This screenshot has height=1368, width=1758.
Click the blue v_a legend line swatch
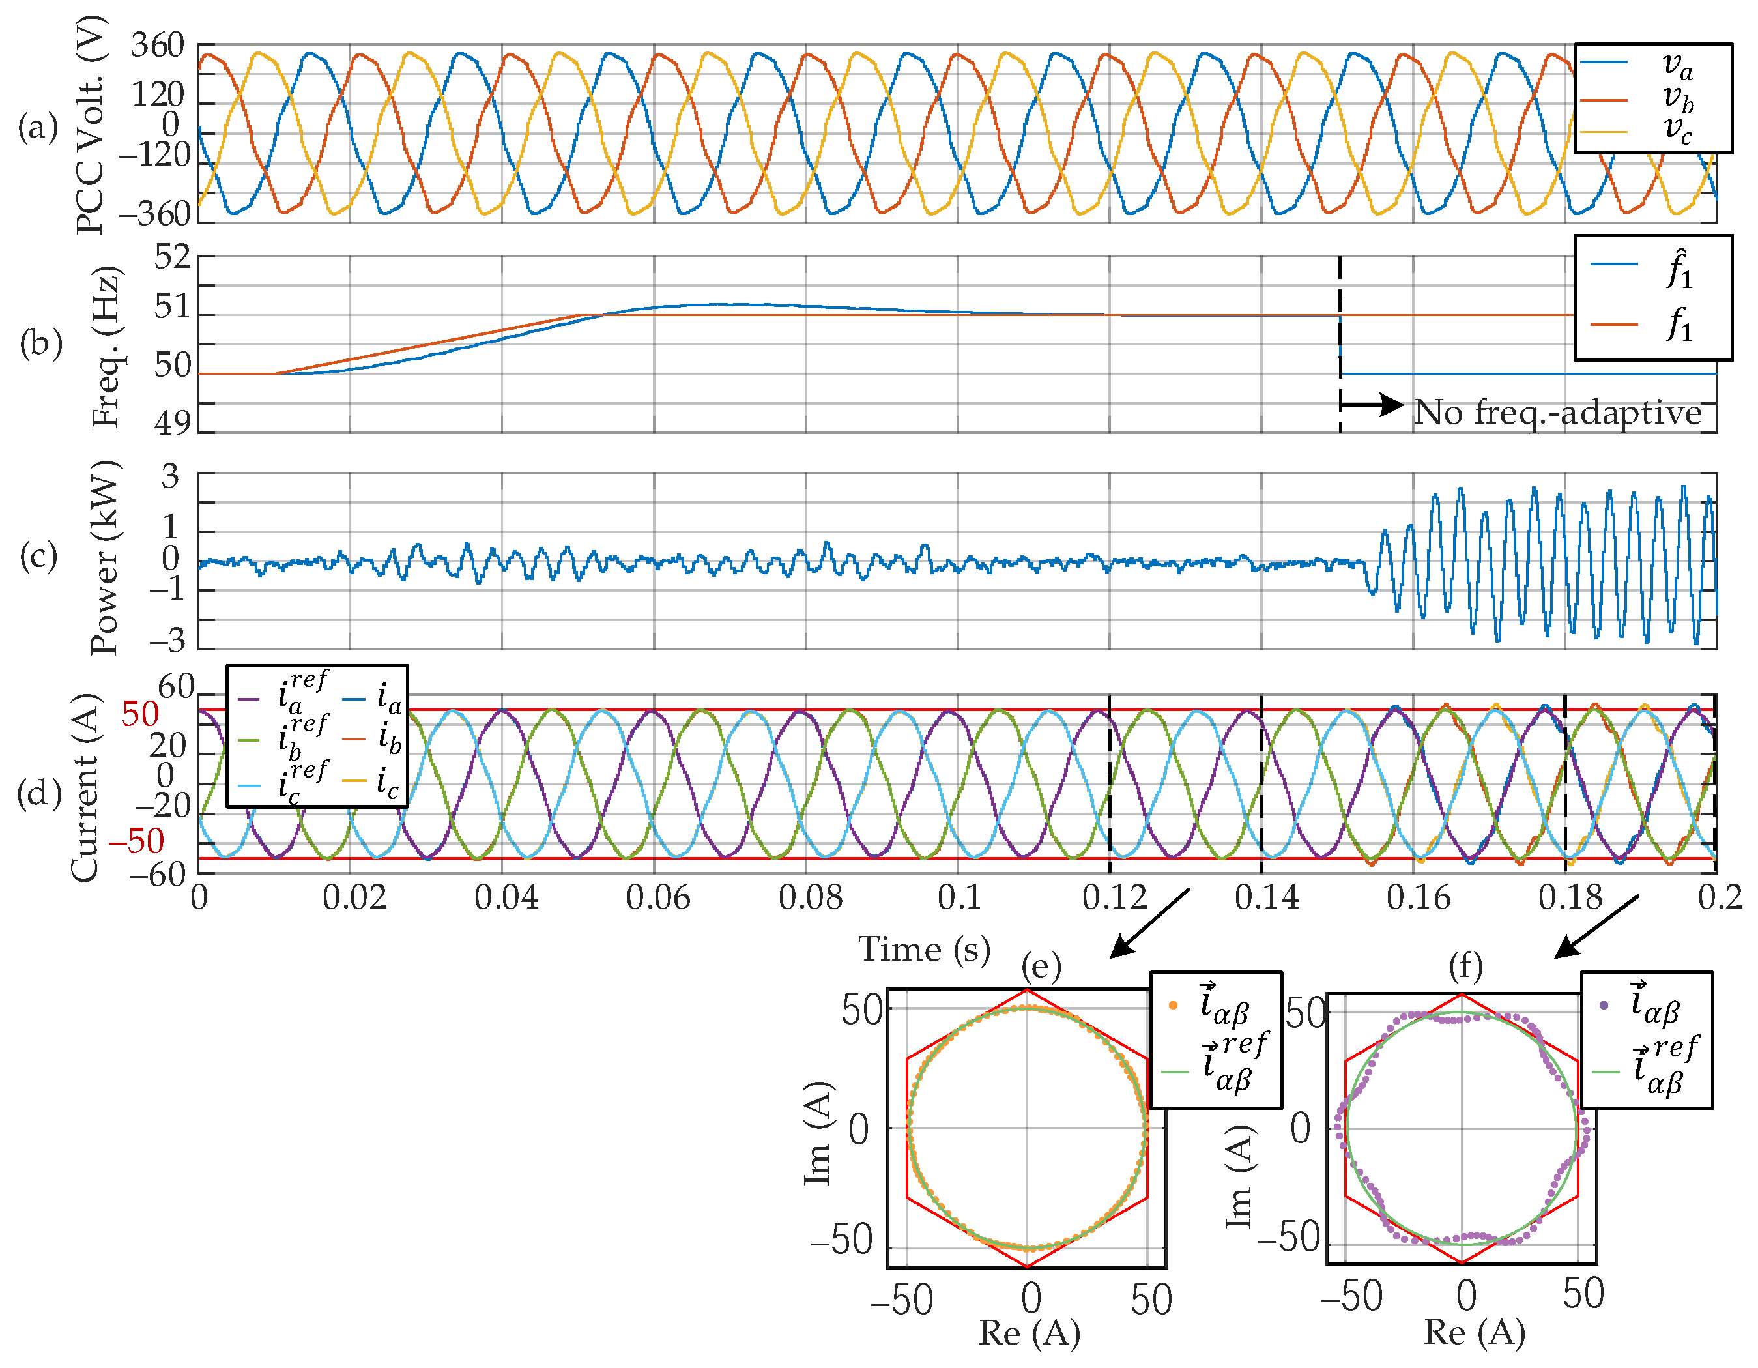click(x=1604, y=62)
